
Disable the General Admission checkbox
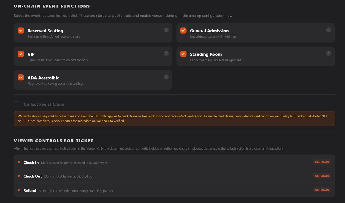click(183, 30)
